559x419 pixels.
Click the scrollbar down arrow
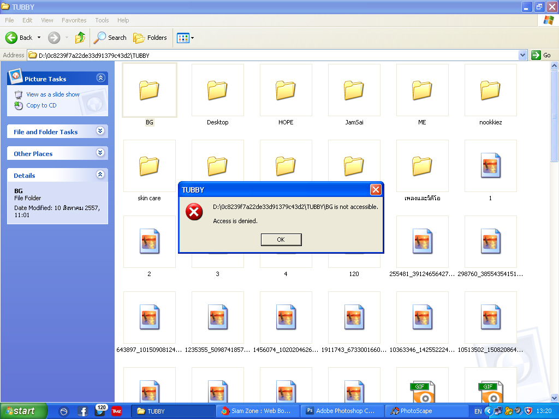pyautogui.click(x=555, y=398)
